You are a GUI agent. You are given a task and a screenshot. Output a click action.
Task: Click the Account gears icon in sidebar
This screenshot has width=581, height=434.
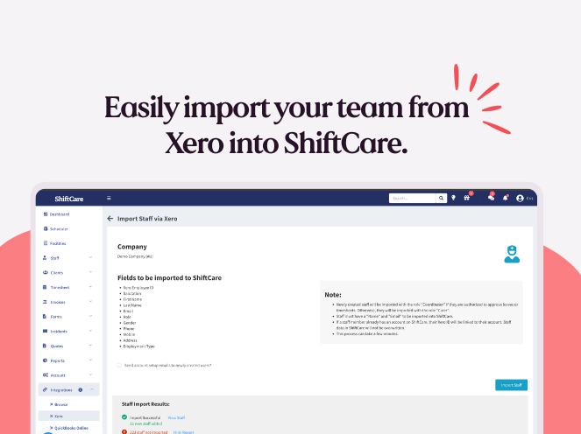pyautogui.click(x=46, y=374)
